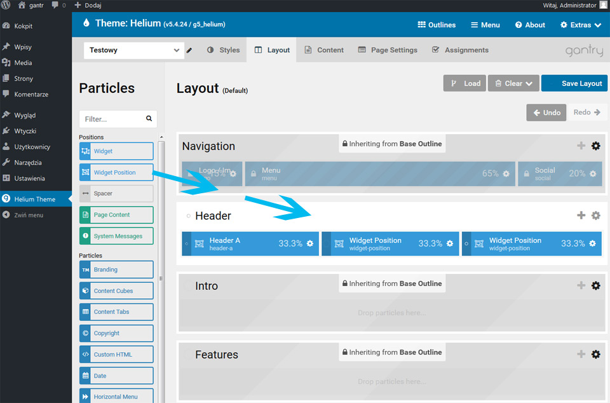Expand the Clear dropdown button
The width and height of the screenshot is (610, 403).
513,83
